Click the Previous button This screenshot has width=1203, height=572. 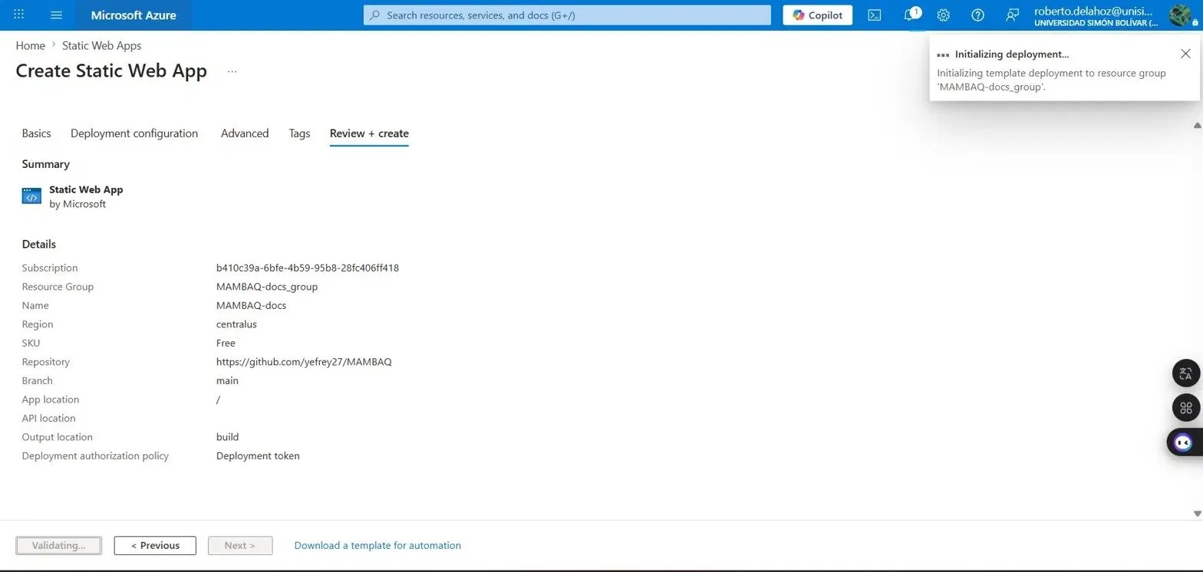[155, 545]
